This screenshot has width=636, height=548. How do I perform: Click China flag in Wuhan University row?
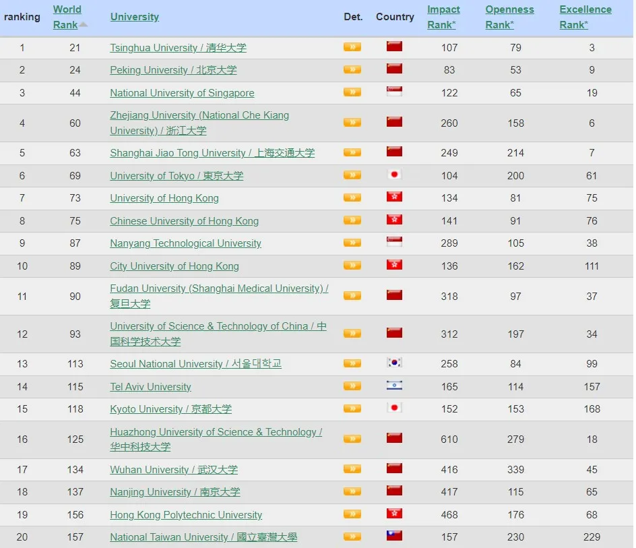tap(394, 468)
